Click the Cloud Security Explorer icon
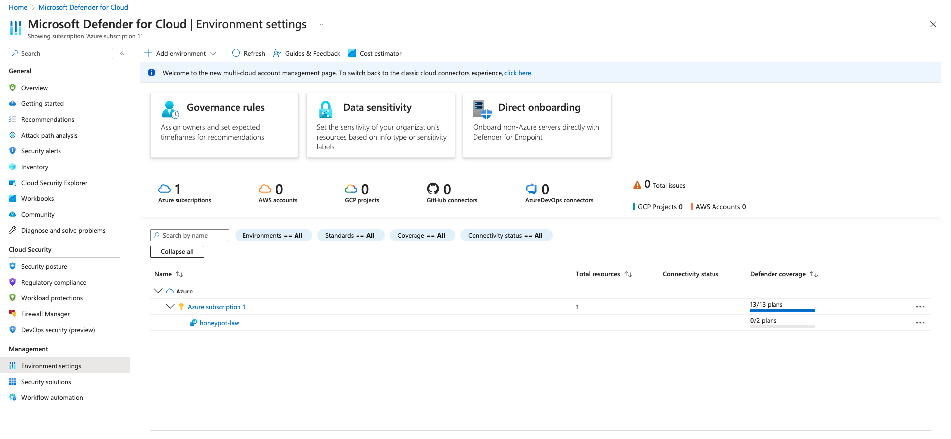 point(13,183)
